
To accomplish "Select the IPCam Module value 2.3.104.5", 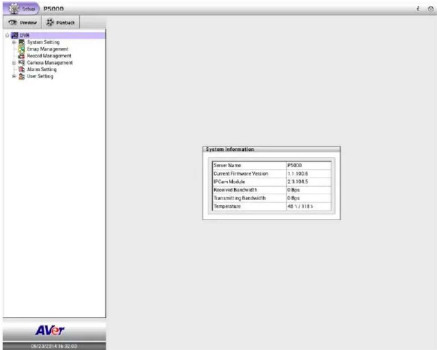I will 309,182.
